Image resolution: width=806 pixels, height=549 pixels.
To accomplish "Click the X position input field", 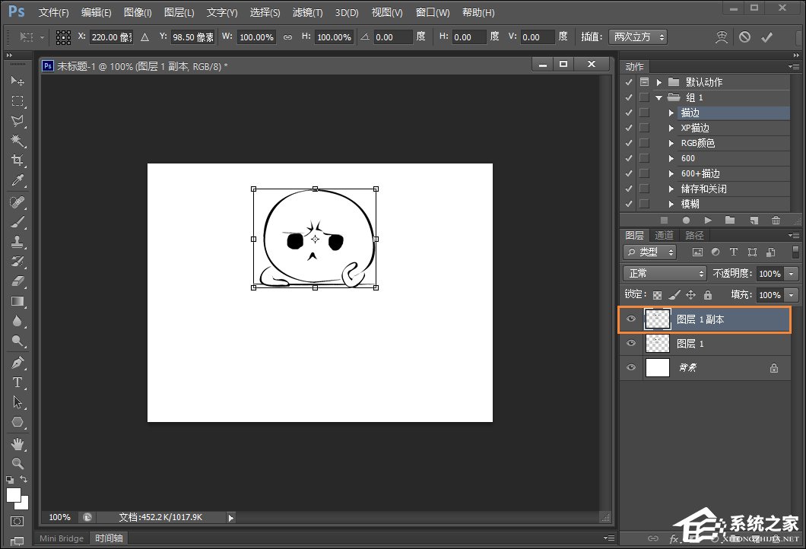I will (x=110, y=36).
